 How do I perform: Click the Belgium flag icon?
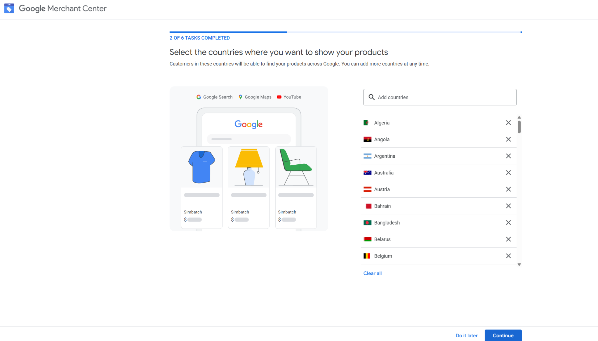tap(367, 256)
